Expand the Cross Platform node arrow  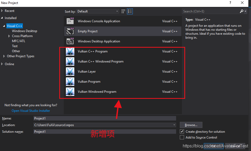click(x=9, y=36)
